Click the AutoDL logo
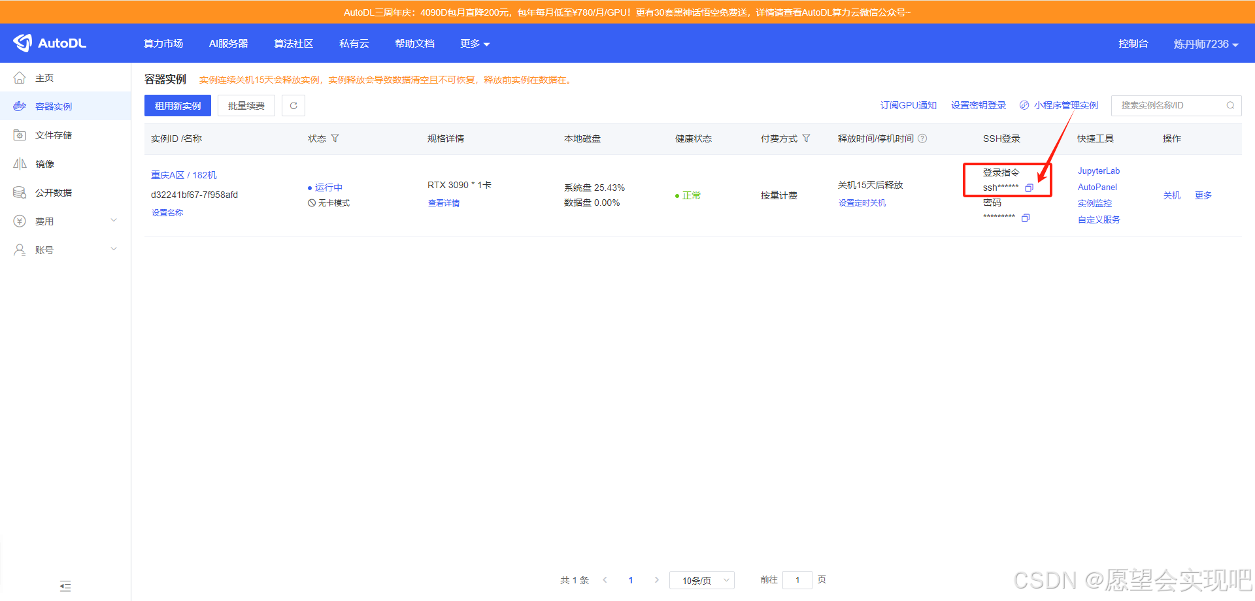1255x601 pixels. tap(50, 43)
